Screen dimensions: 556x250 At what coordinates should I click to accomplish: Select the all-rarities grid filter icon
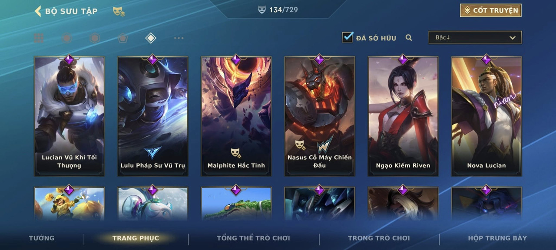(x=39, y=38)
